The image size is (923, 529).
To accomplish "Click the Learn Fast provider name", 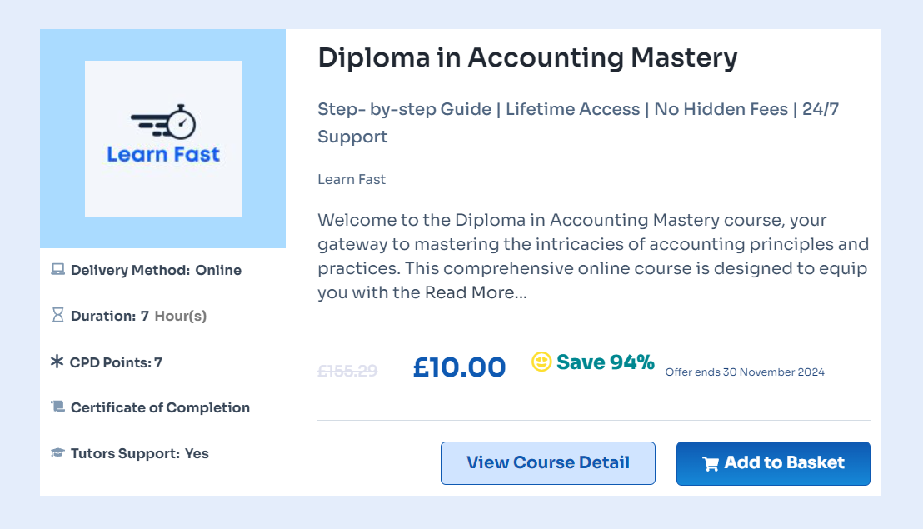I will point(352,179).
